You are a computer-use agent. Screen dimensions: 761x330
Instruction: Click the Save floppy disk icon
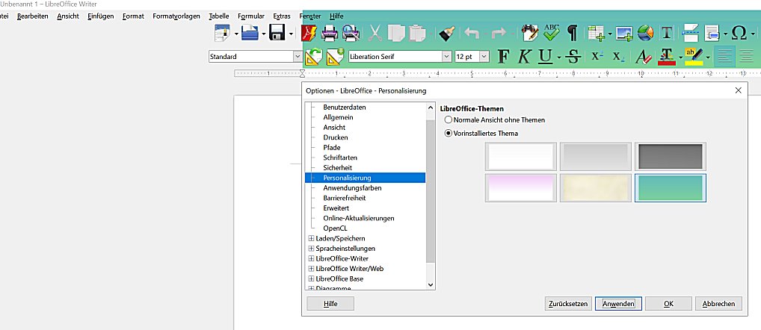coord(277,34)
